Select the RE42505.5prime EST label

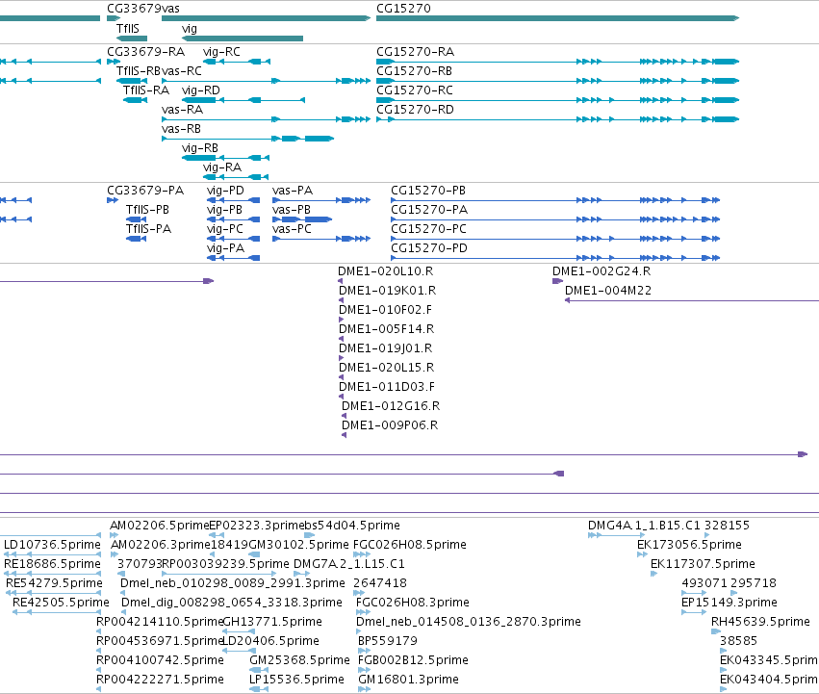[x=61, y=603]
